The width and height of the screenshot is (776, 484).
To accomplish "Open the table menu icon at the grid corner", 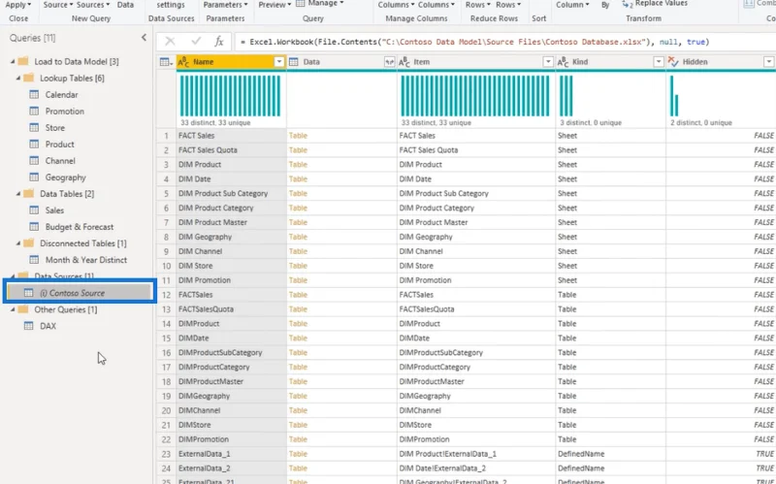I will pos(166,62).
